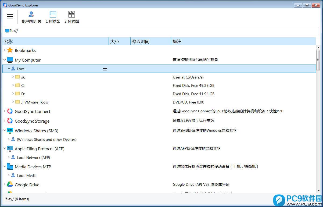Collapse the Media Devices MTP node
Screen dimensions: 323x207
5,166
